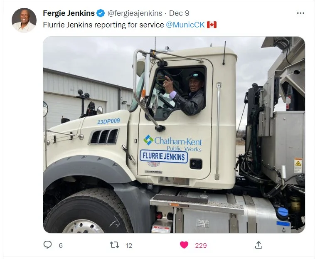Click the Fergie Jenkins display name

[69, 13]
